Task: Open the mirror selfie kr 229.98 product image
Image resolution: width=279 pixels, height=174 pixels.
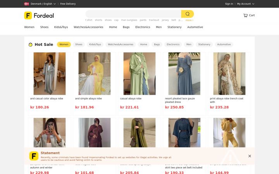Action: (50, 133)
